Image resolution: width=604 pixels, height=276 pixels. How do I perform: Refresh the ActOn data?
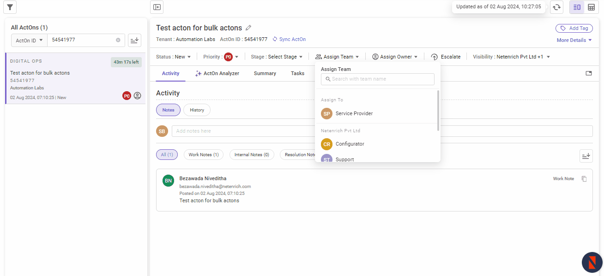click(557, 7)
